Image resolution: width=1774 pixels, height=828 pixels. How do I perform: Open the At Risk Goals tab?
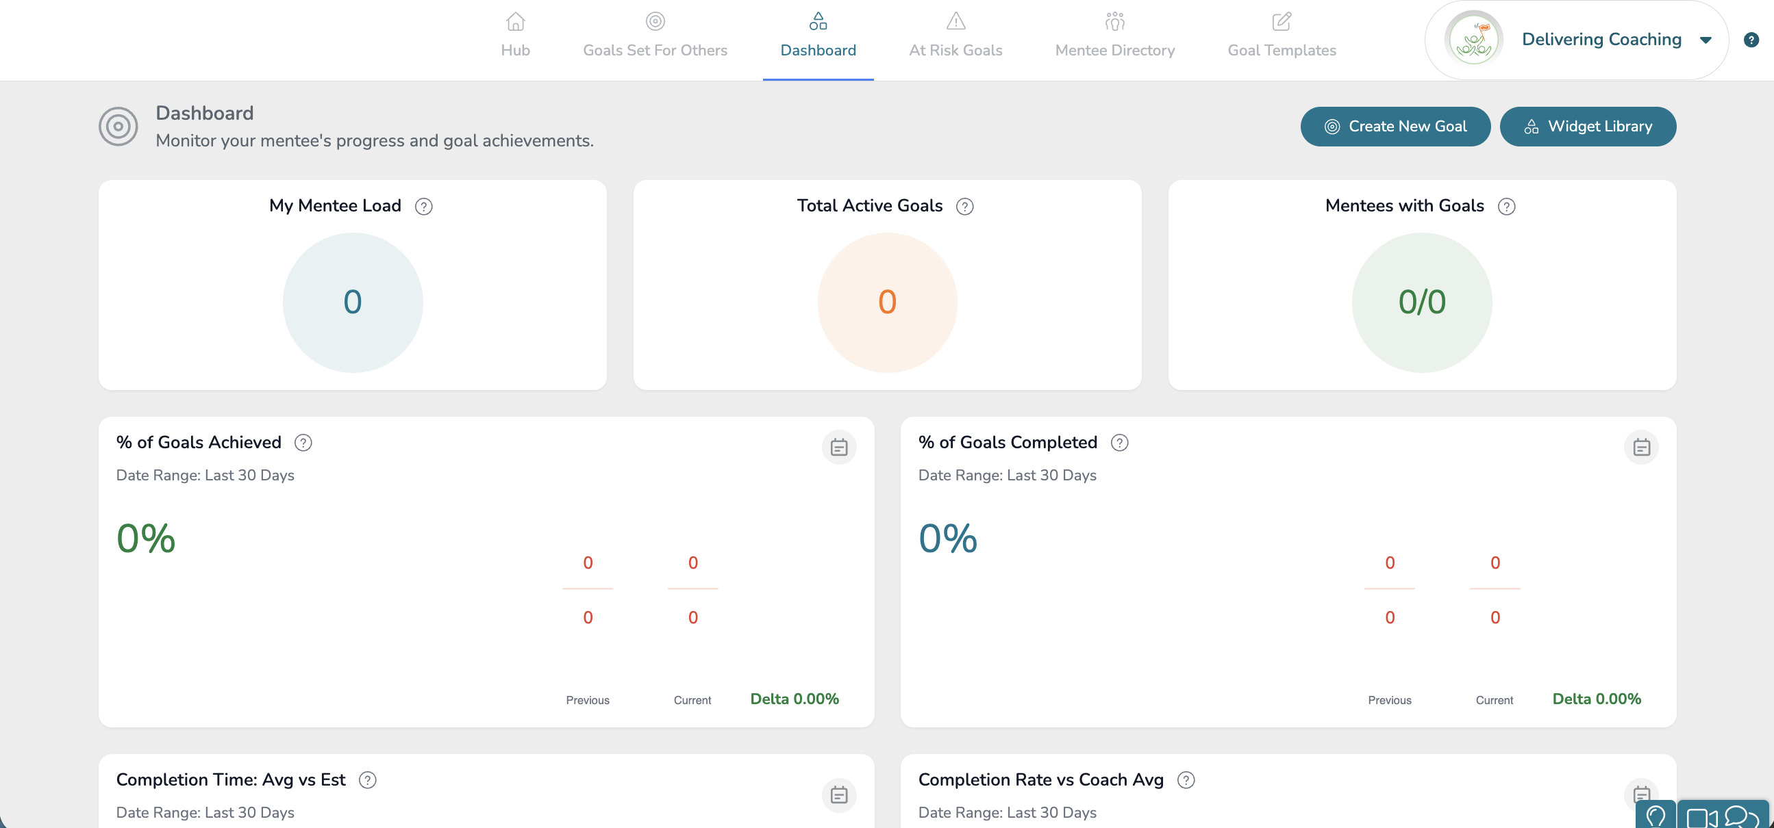click(955, 36)
